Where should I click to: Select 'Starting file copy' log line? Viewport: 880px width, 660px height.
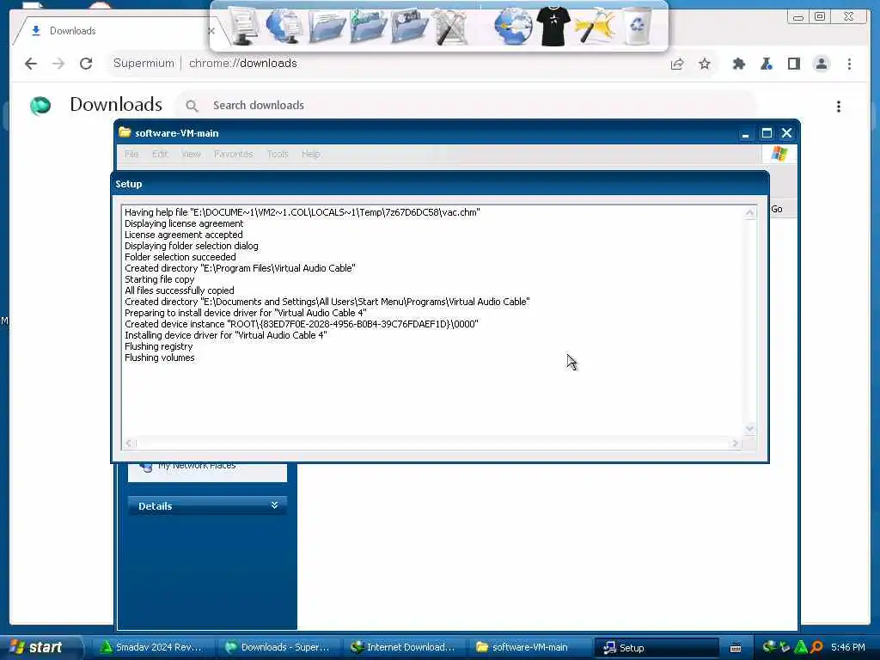[x=159, y=279]
